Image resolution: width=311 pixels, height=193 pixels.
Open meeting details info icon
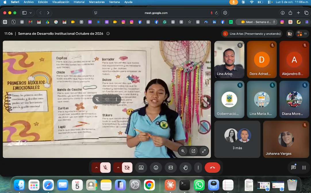click(x=108, y=34)
